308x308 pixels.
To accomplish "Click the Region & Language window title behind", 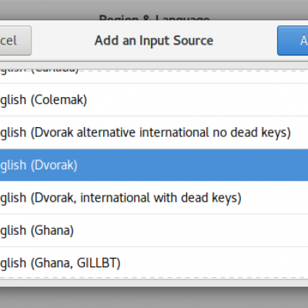I will [154, 18].
